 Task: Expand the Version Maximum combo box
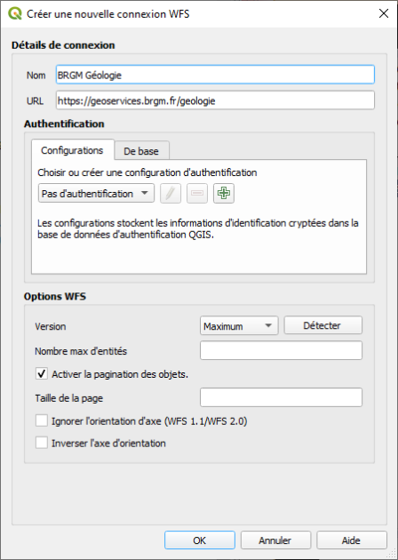pos(239,325)
